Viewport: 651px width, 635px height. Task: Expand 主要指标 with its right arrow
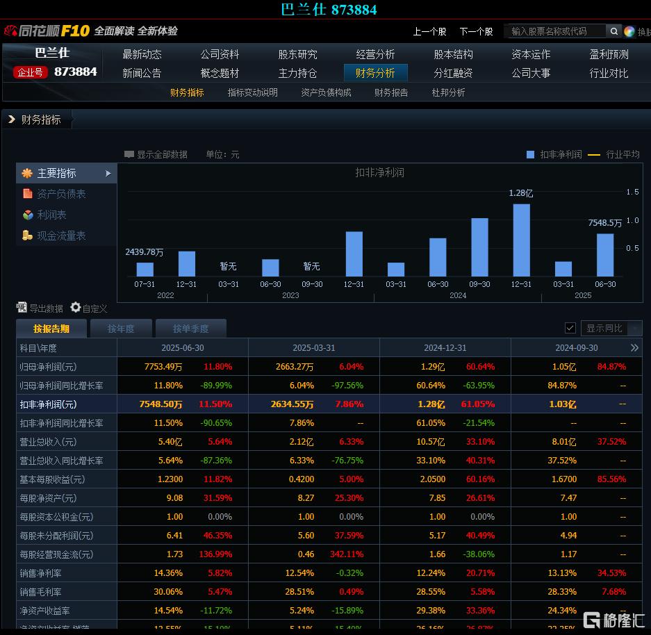click(x=108, y=173)
